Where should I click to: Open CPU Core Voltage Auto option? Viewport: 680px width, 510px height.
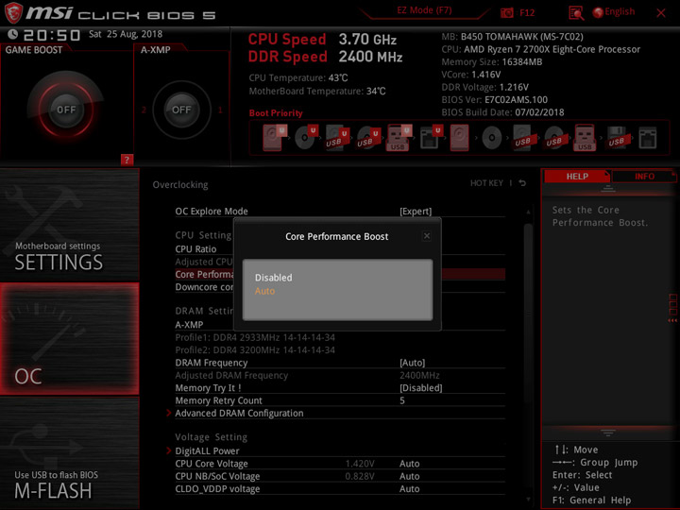409,464
